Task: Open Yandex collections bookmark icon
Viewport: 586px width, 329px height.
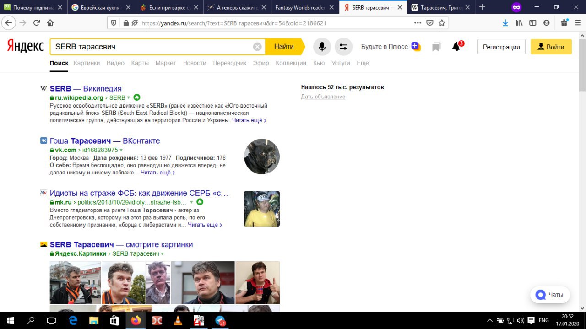Action: 436,47
